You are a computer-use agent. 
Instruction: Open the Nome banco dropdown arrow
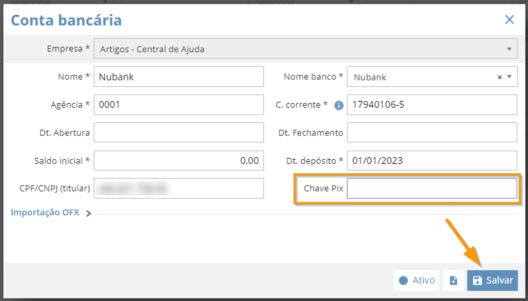tap(509, 77)
